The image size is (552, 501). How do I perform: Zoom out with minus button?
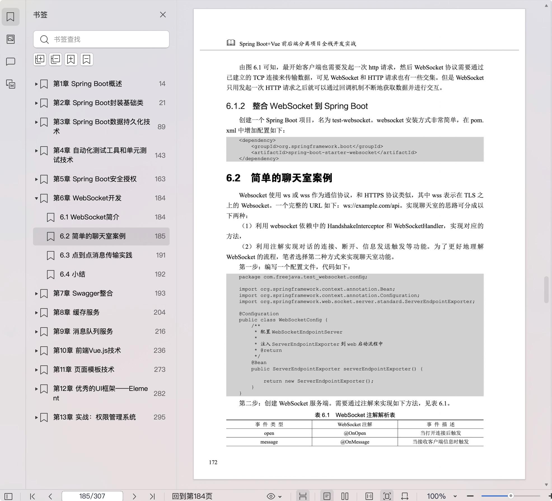click(470, 496)
